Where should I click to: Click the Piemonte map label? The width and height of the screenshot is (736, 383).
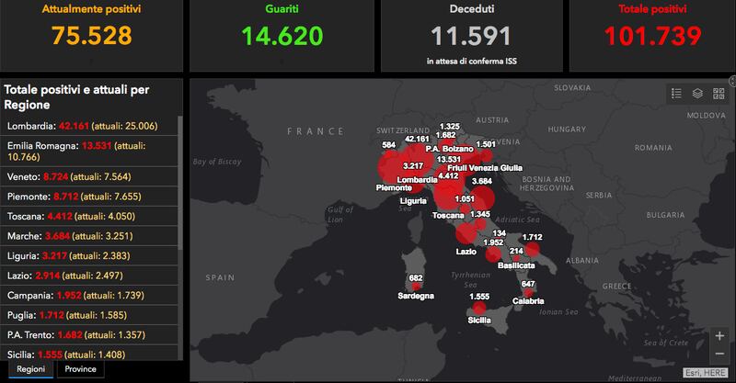click(394, 187)
